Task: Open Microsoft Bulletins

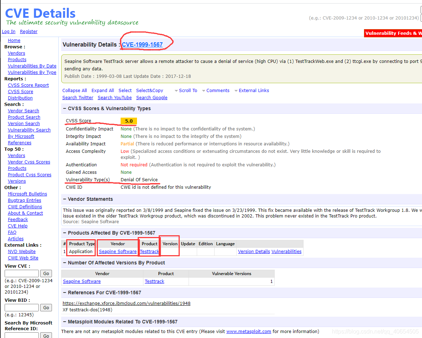Action: 27,194
